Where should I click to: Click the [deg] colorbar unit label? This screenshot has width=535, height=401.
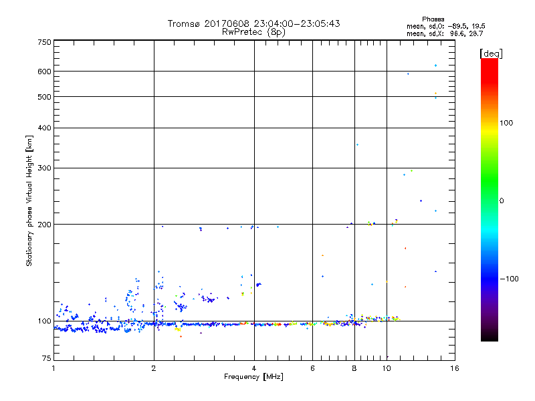tap(490, 53)
